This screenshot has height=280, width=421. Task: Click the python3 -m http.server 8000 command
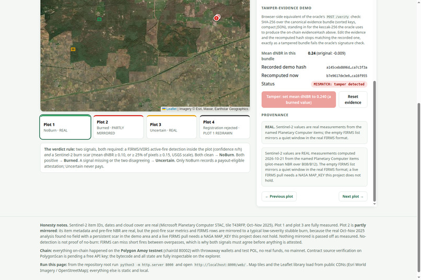pyautogui.click(x=147, y=265)
